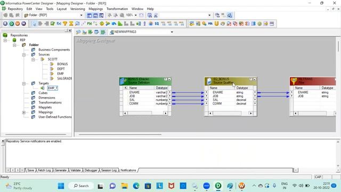Open the Mapplet Designer tool icon
Screen dimensions: 341x192
coord(96,32)
